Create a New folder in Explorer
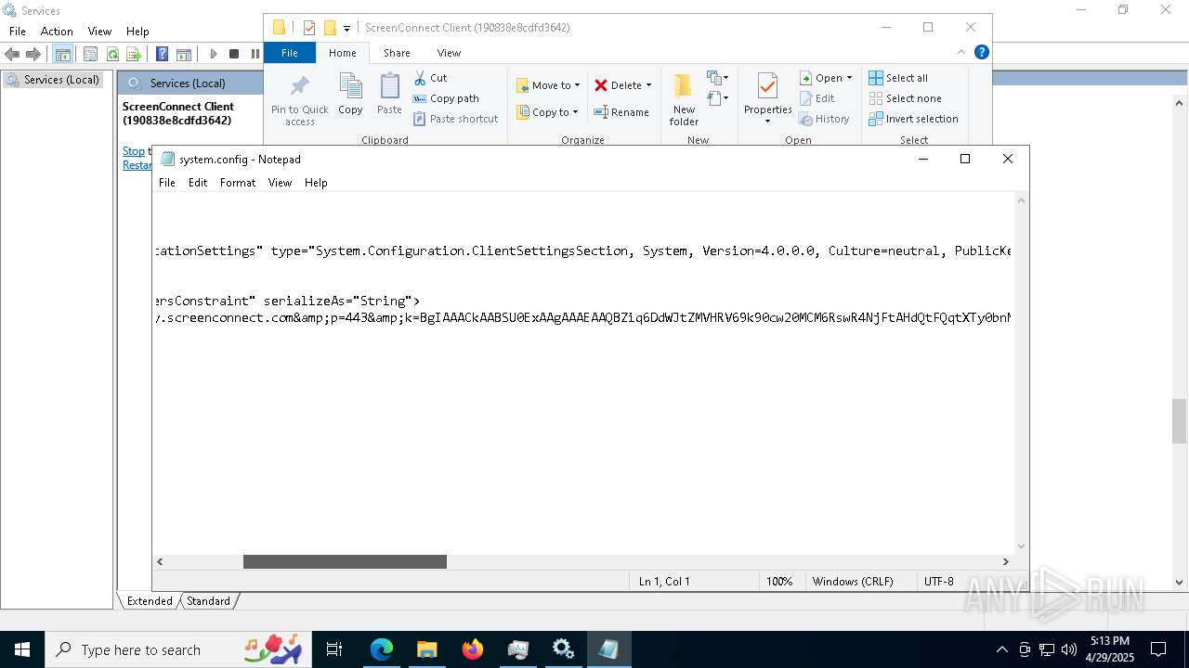 coord(684,100)
